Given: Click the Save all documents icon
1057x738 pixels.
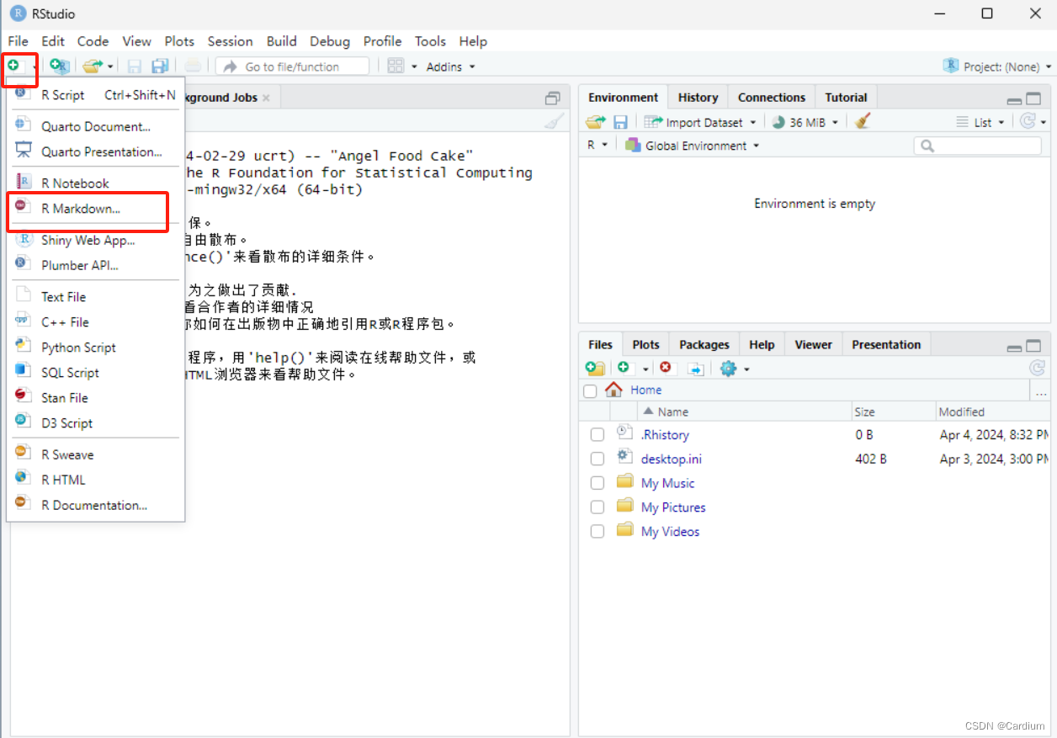Looking at the screenshot, I should [160, 66].
